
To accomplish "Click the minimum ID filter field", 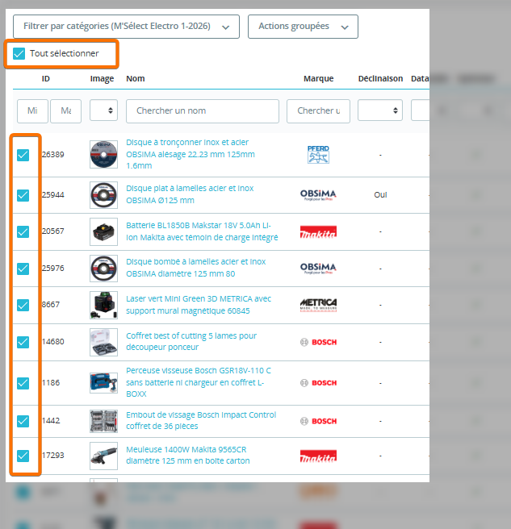I will 32,111.
